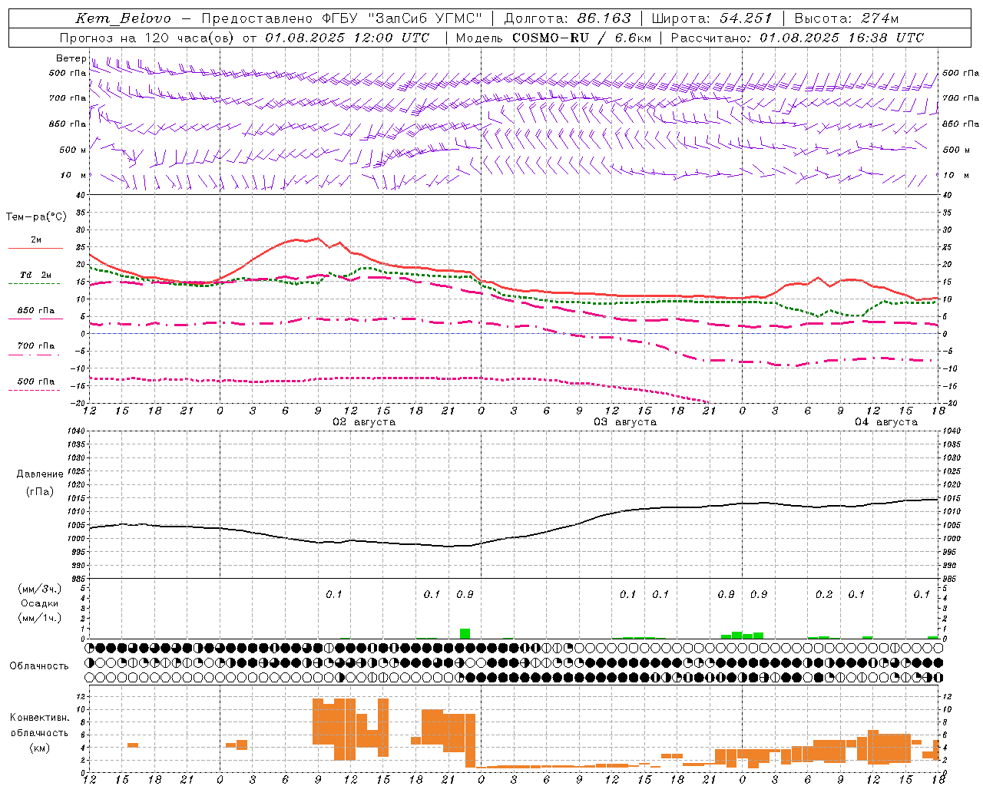Click the Облачность cloud cover label
The width and height of the screenshot is (983, 786).
click(x=39, y=666)
